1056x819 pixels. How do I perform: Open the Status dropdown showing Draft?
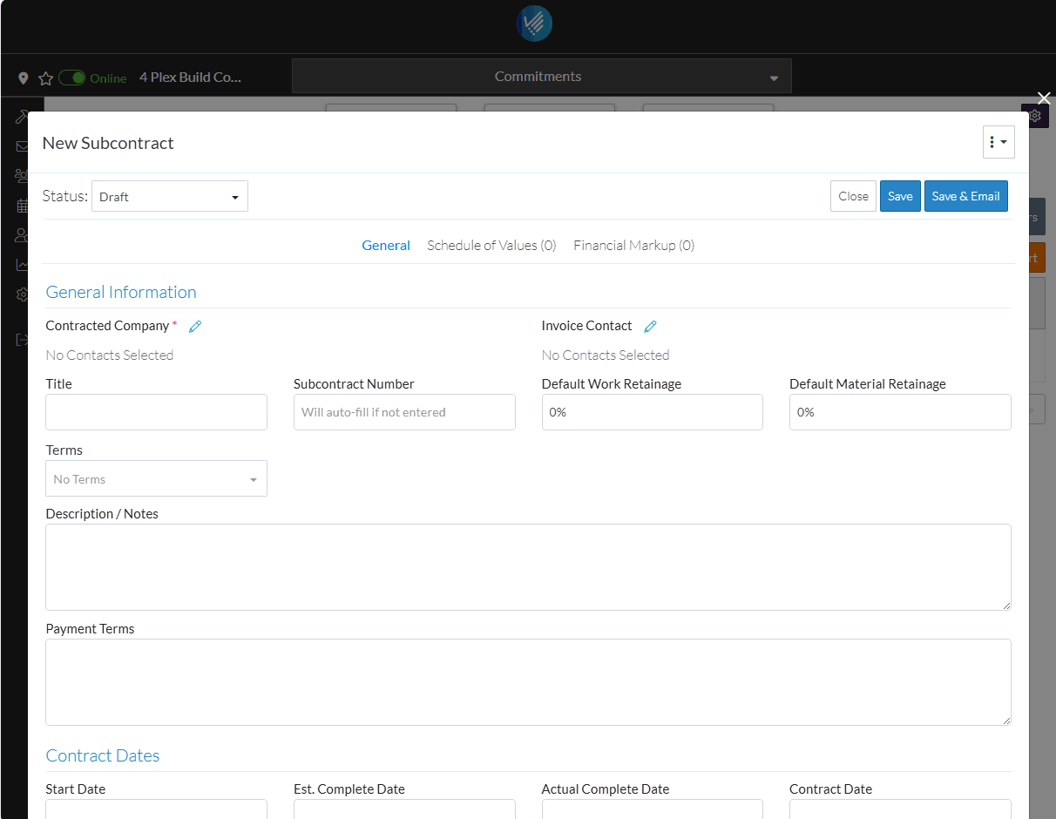coord(170,197)
